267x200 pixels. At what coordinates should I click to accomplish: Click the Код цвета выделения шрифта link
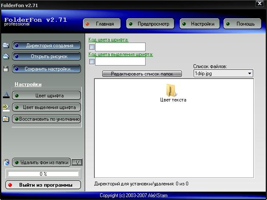click(121, 54)
